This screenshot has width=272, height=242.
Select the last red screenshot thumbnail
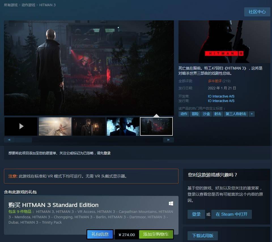[156, 126]
